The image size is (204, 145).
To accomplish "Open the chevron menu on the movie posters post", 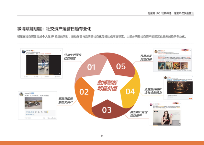I will [x=190, y=50].
